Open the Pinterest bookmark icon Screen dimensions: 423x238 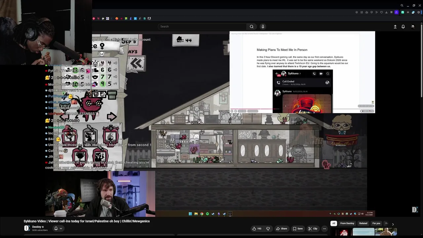tap(94, 19)
